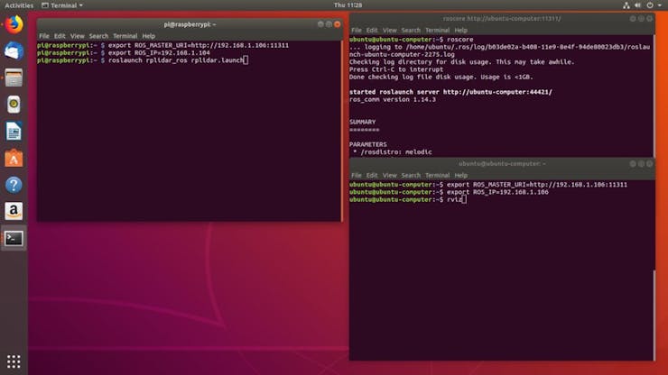The width and height of the screenshot is (668, 375).
Task: Open Terminal menu in roscore terminal
Action: point(438,31)
